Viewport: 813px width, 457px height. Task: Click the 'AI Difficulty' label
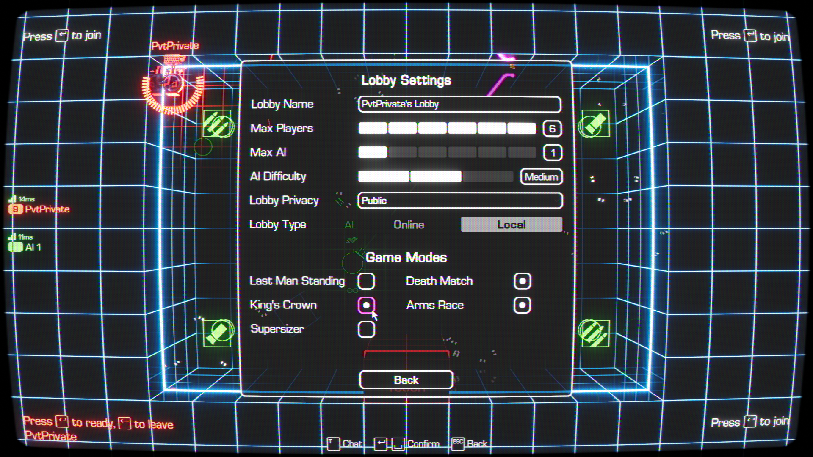pyautogui.click(x=278, y=176)
